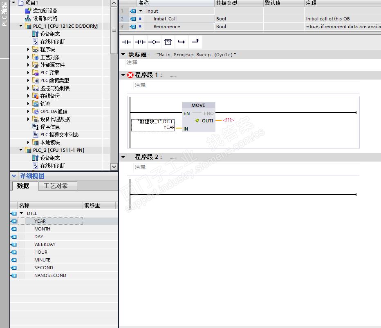381x328 pixels.
Task: Click the 监控与强制表 folder icon
Action: 36,88
